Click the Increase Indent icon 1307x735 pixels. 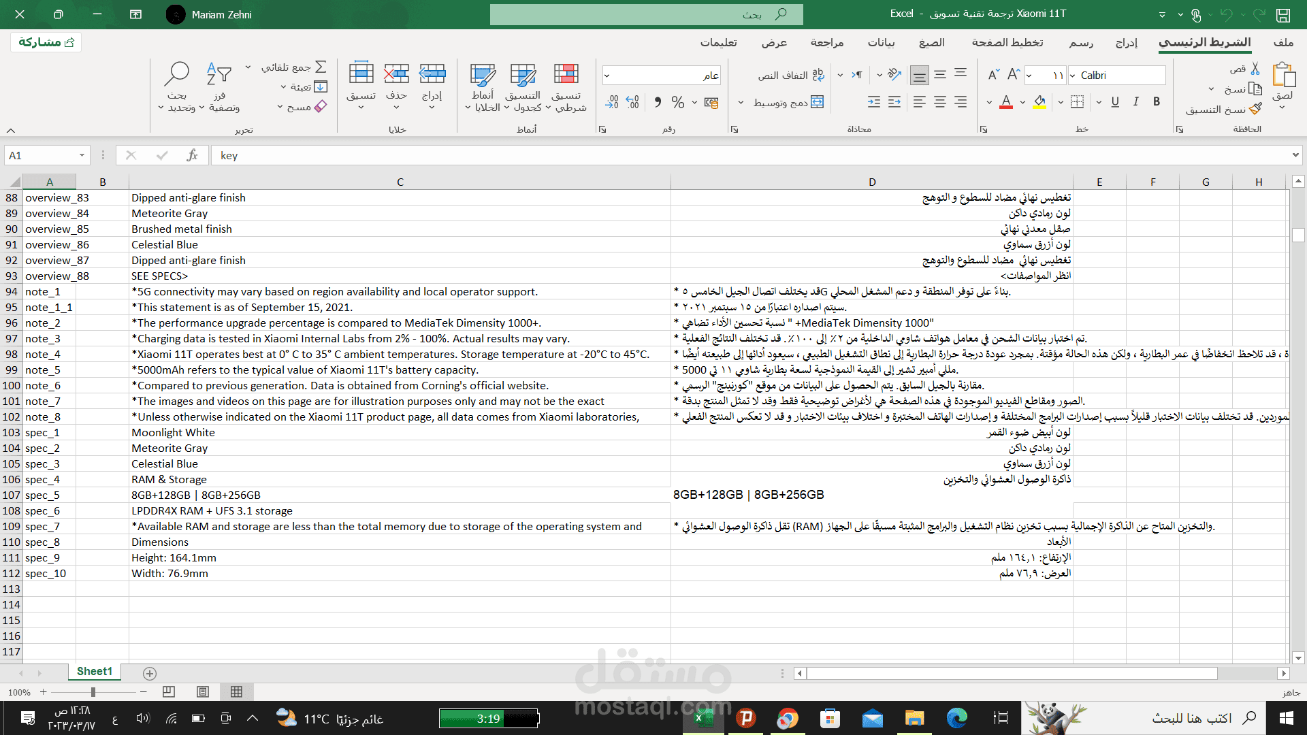pos(874,102)
